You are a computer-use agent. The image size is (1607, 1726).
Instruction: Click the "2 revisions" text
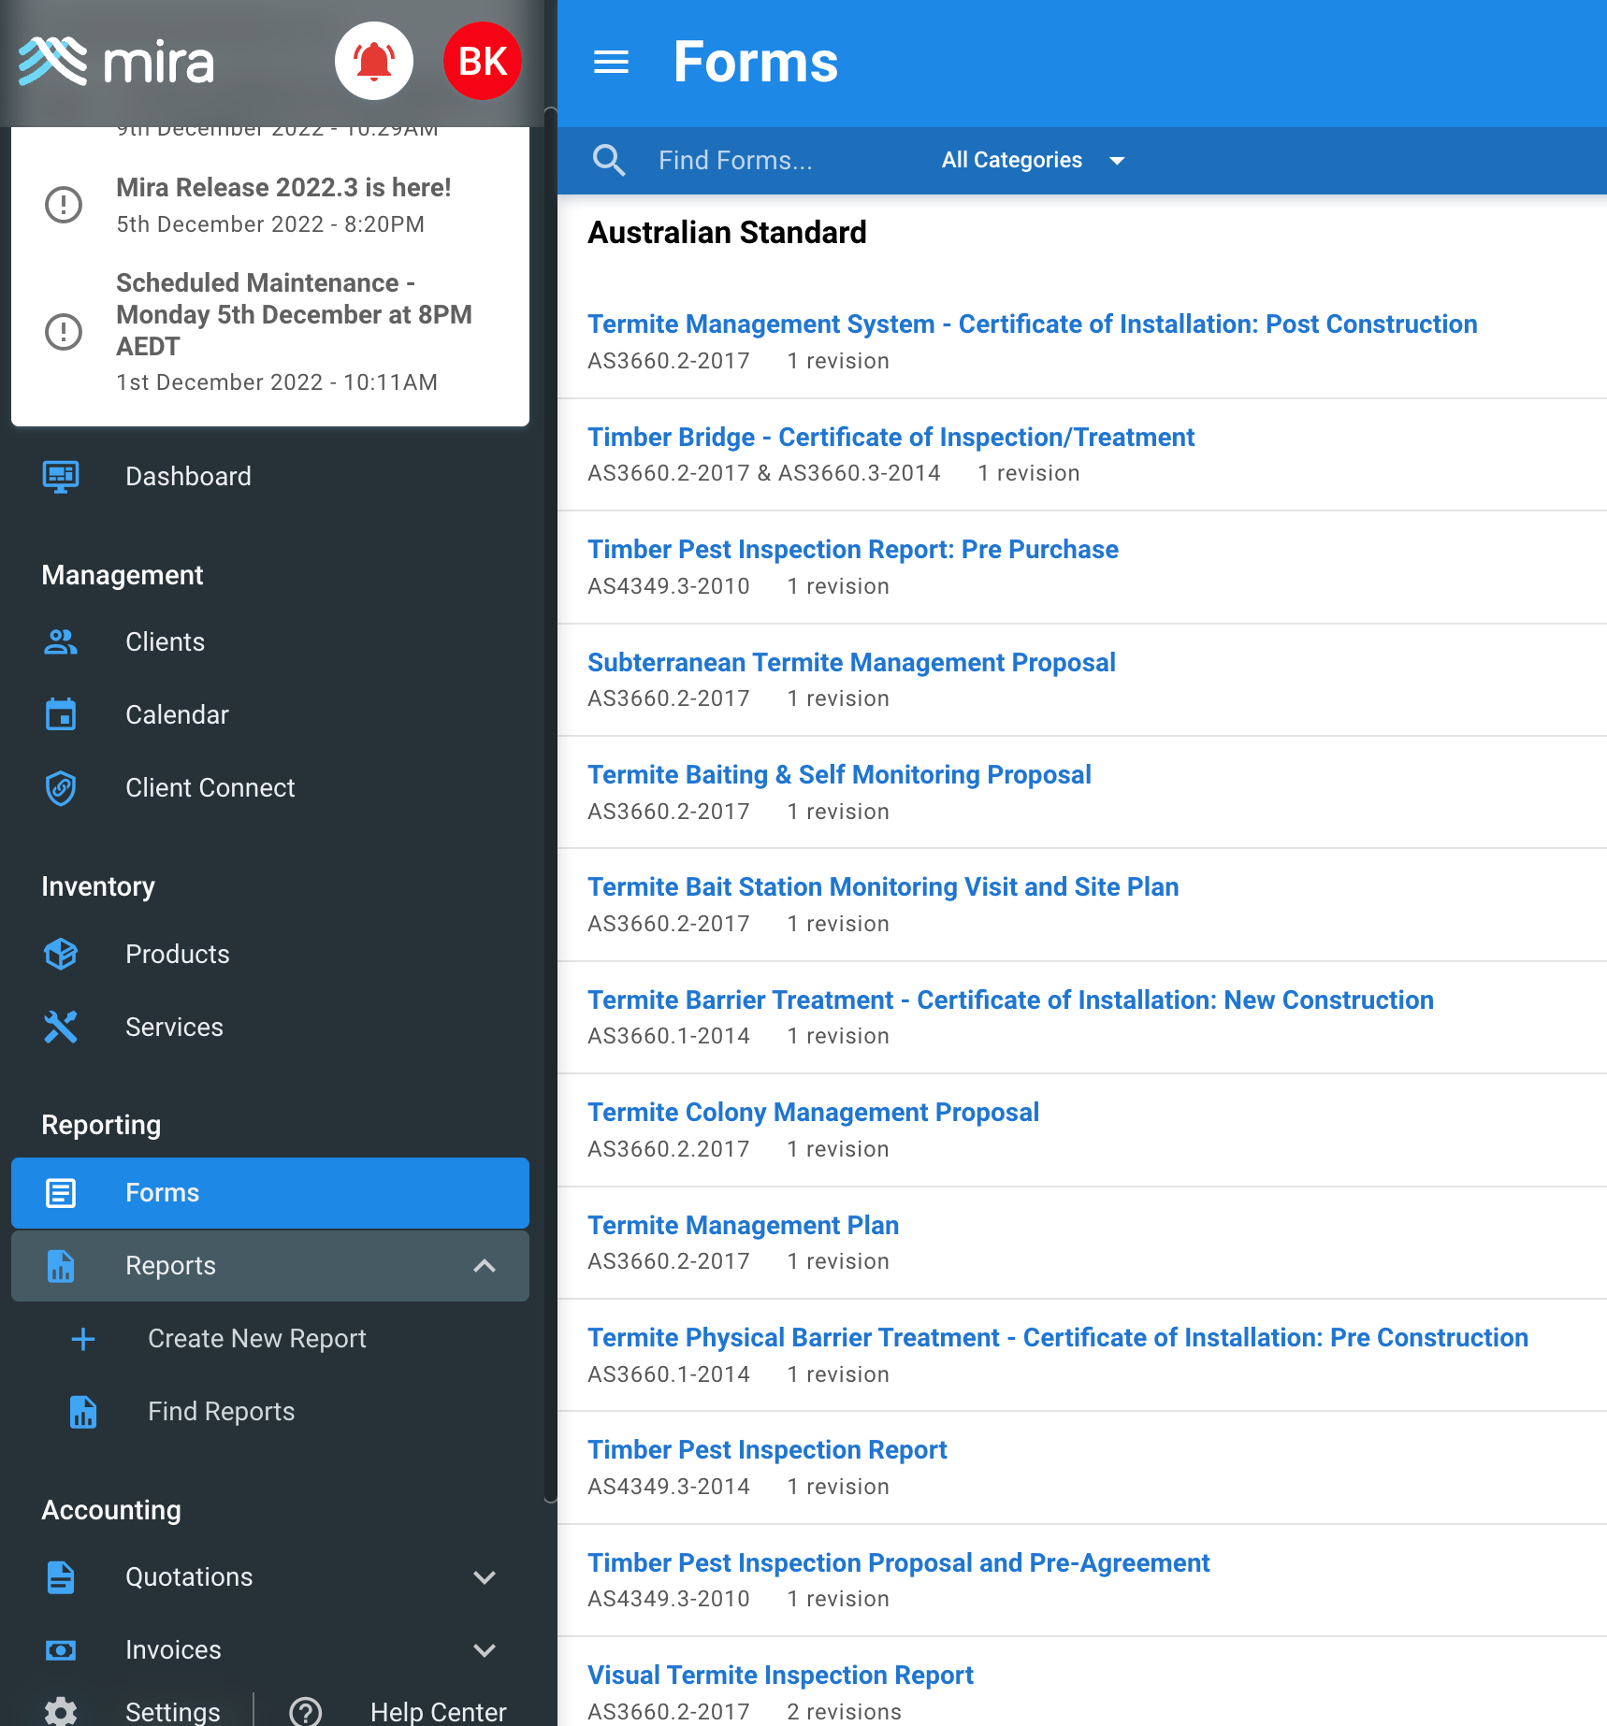coord(844,1712)
